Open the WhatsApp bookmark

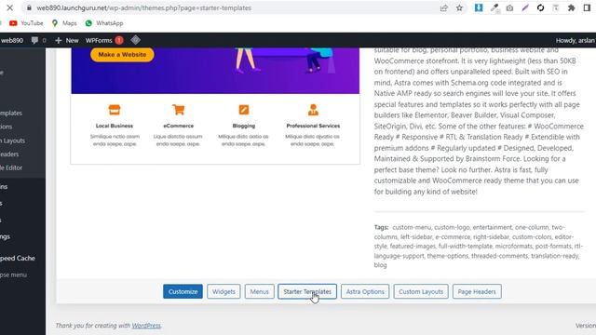(104, 23)
